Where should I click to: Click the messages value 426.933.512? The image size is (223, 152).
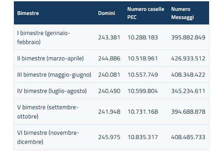click(x=188, y=58)
